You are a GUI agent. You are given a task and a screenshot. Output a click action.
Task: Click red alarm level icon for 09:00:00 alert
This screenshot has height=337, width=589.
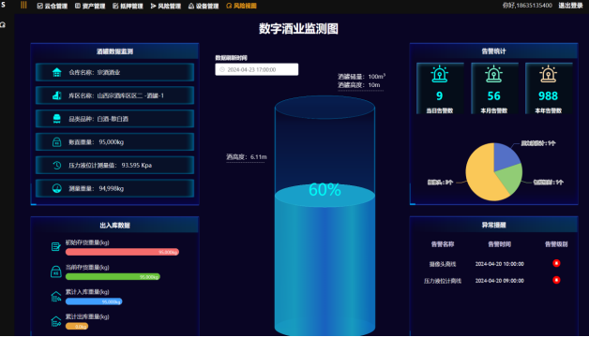556,280
